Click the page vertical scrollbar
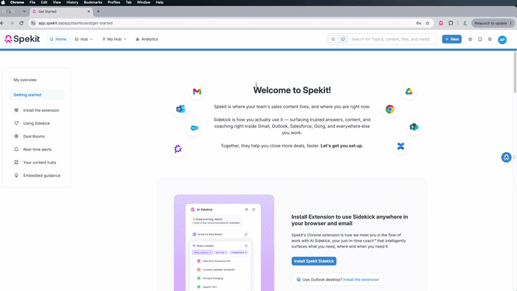The height and width of the screenshot is (291, 517). point(515,72)
